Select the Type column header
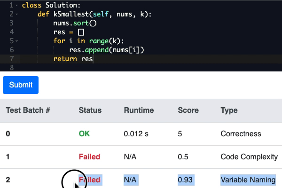This screenshot has height=188, width=282. [229, 110]
